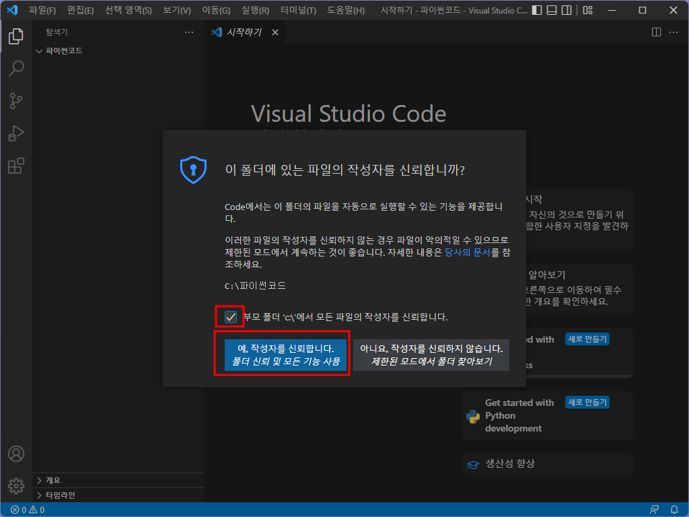Select the 시작하기 editor tab
This screenshot has width=689, height=517.
244,32
